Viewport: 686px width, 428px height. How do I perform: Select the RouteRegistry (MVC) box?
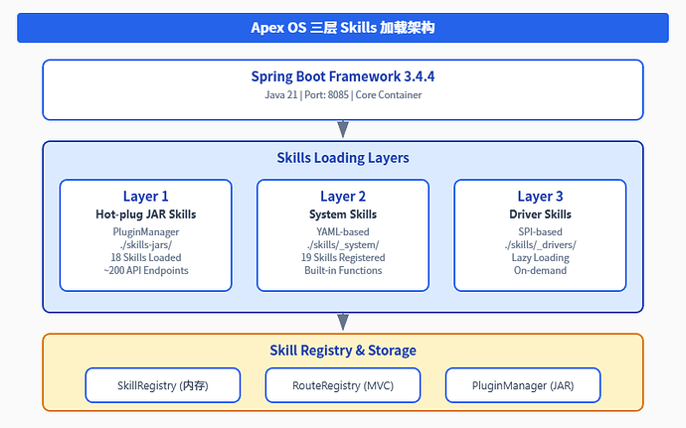pyautogui.click(x=343, y=385)
